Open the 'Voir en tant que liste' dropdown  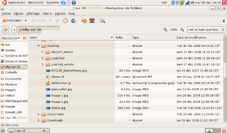(206, 29)
